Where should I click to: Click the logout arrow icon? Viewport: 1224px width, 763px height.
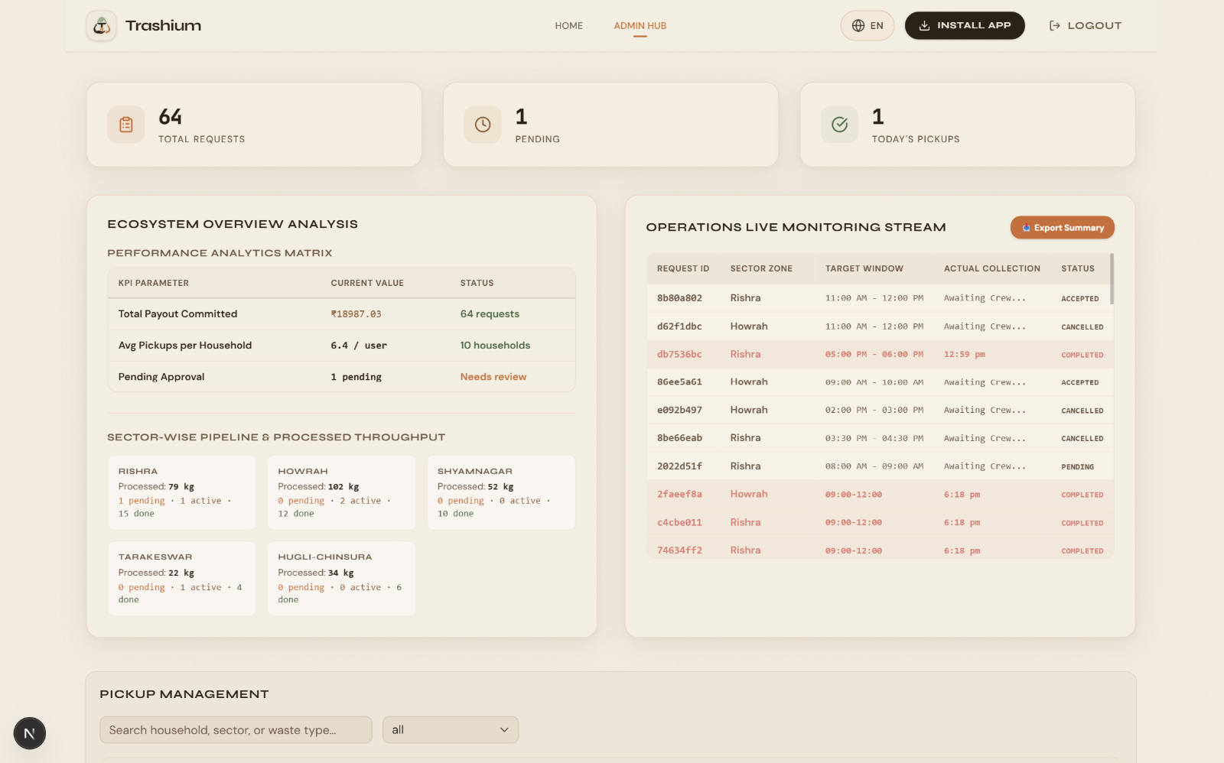pos(1054,26)
